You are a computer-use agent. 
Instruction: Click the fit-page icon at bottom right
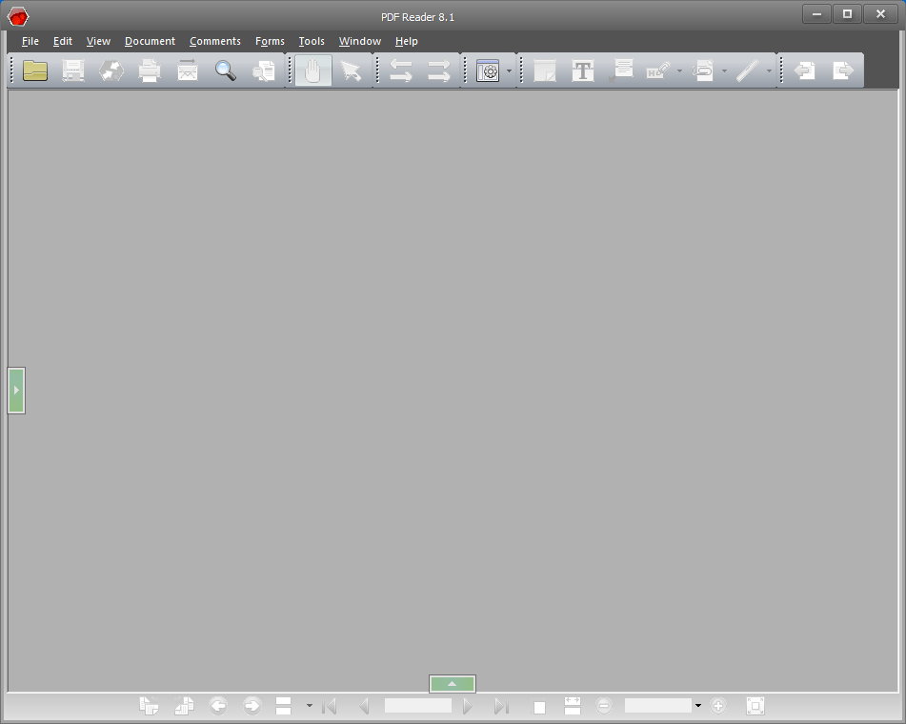[755, 705]
